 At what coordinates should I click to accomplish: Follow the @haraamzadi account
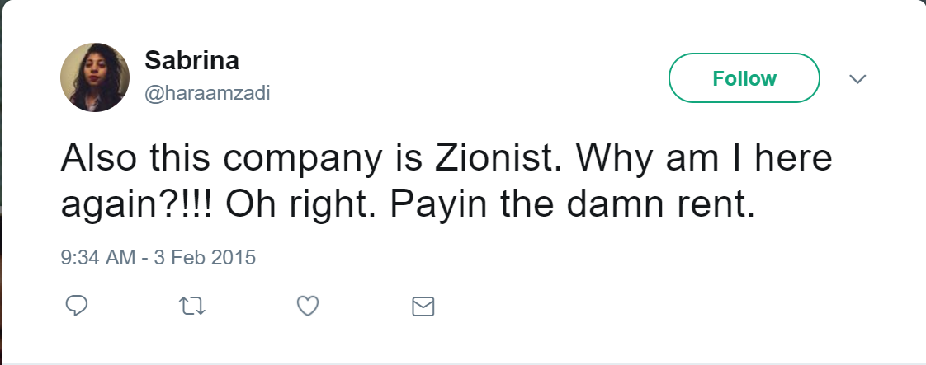click(744, 79)
